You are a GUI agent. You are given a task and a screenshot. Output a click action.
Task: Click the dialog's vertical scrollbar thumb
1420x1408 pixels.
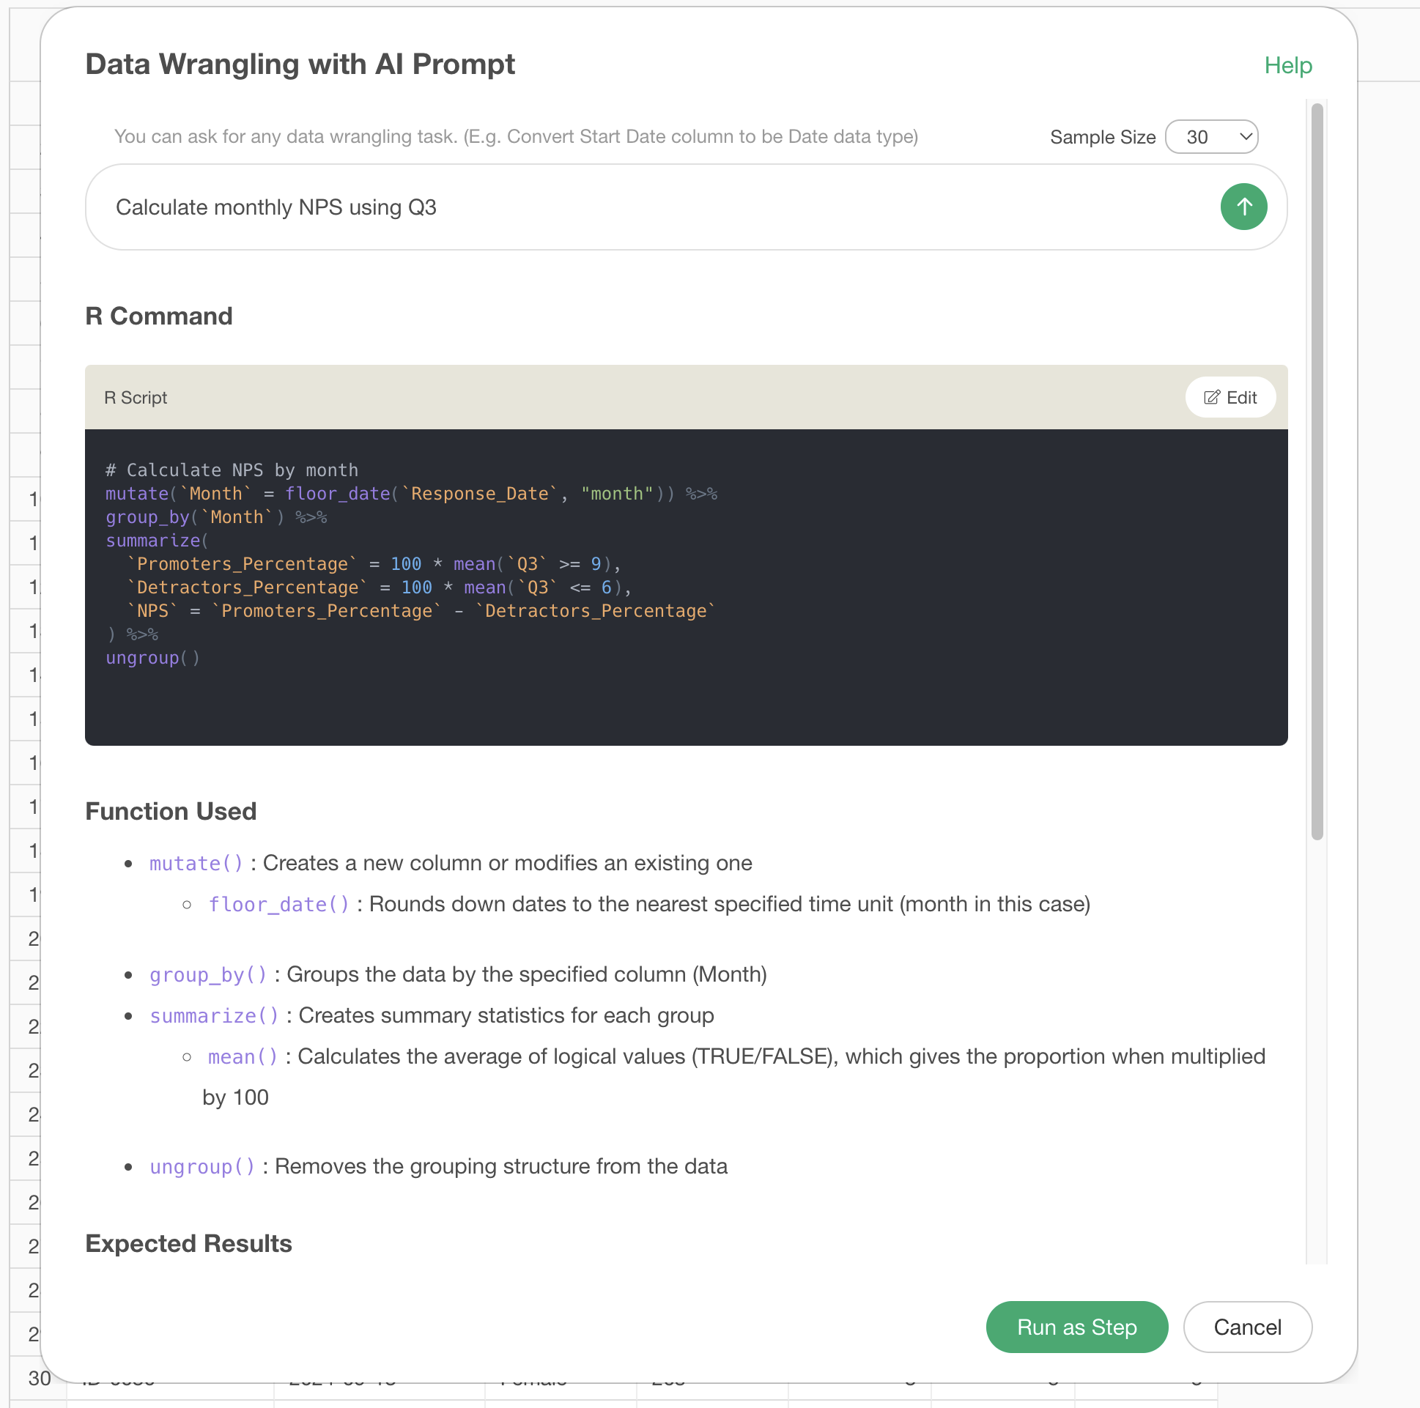1317,470
